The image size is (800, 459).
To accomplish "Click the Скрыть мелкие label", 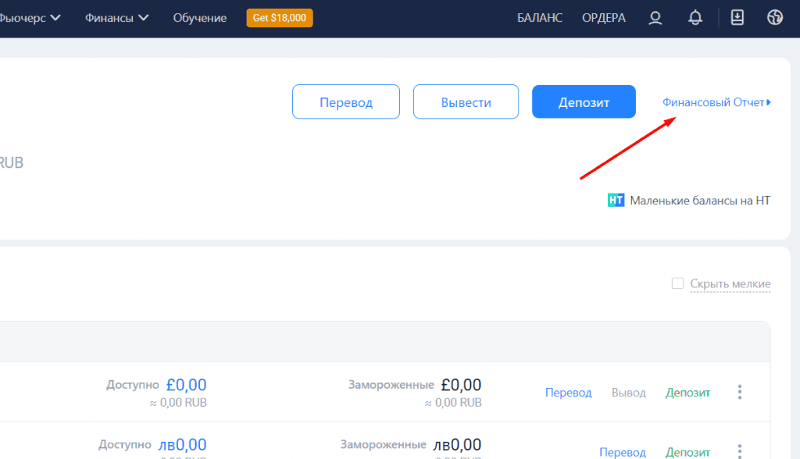I will 730,283.
